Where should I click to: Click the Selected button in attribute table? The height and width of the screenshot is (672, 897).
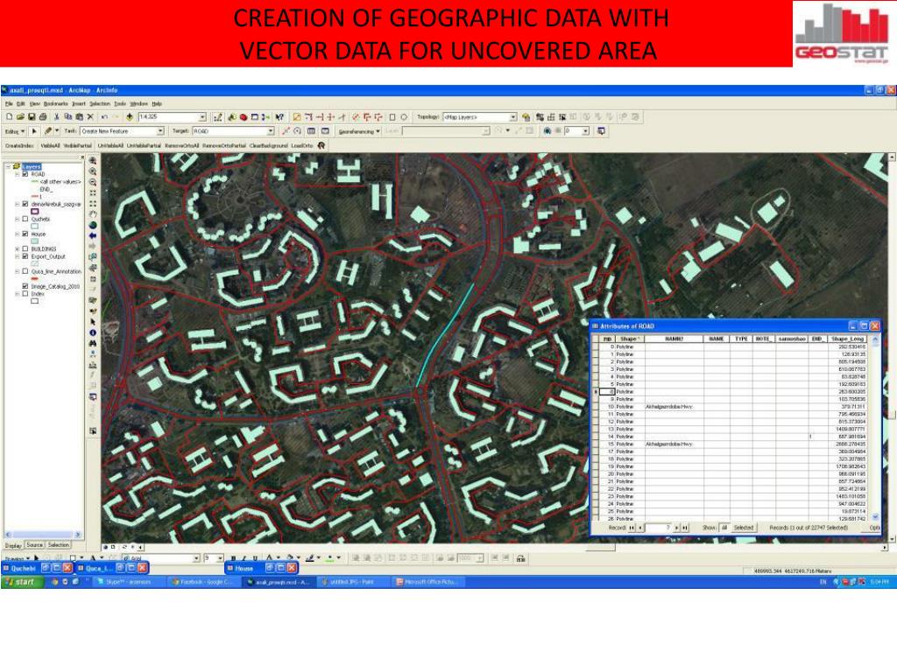[744, 528]
